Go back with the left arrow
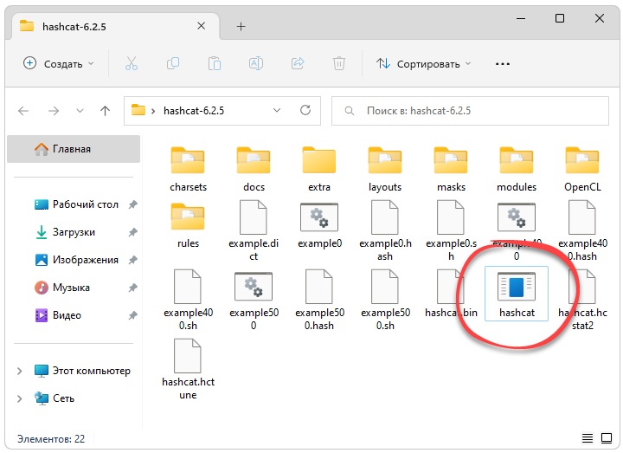This screenshot has width=623, height=453. click(23, 111)
